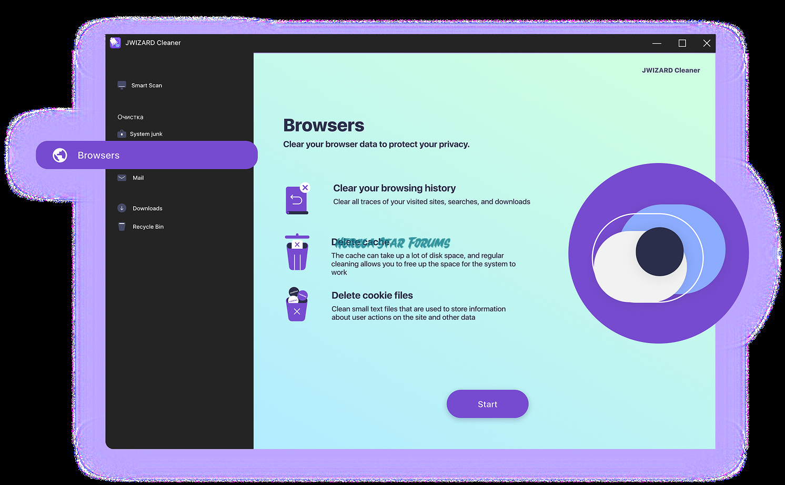Open the Mail cleaning section

pyautogui.click(x=138, y=178)
